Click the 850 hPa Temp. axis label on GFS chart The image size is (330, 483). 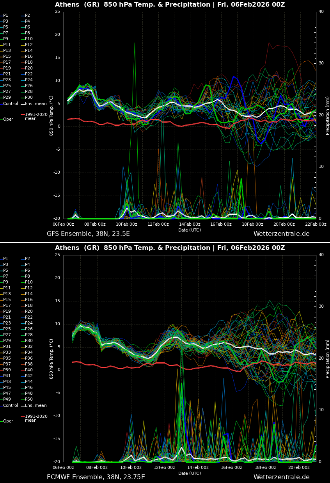click(x=51, y=115)
